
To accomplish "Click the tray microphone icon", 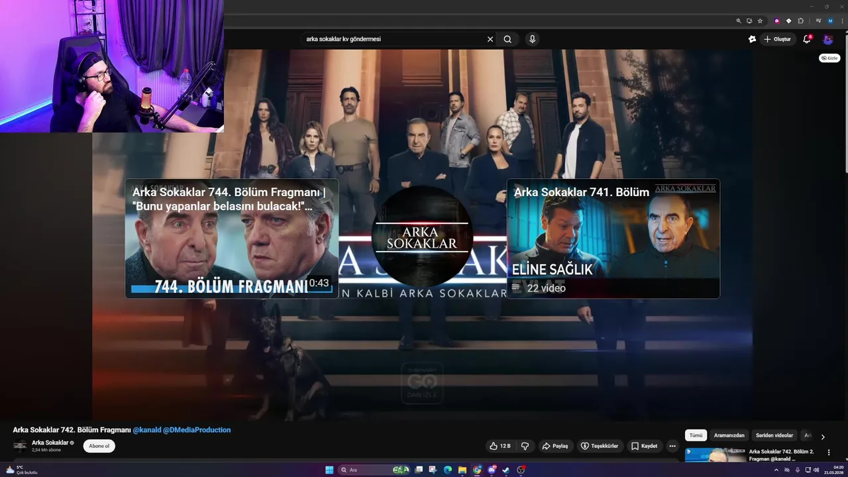I will 798,470.
